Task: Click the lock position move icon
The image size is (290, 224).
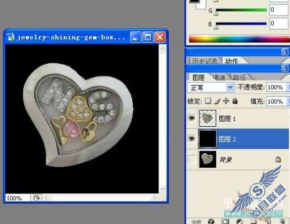Action: coord(226,101)
